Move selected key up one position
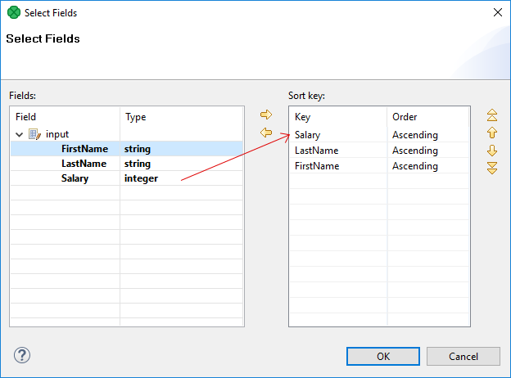 pos(492,133)
